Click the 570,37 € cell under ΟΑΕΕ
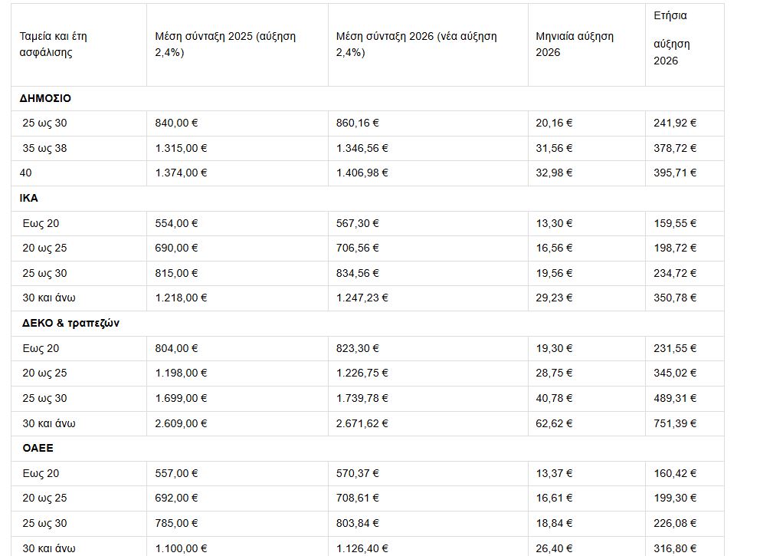This screenshot has height=556, width=783. tap(357, 473)
